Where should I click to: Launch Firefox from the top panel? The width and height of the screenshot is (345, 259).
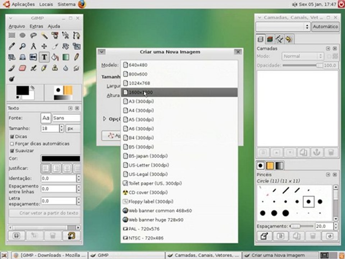point(82,4)
